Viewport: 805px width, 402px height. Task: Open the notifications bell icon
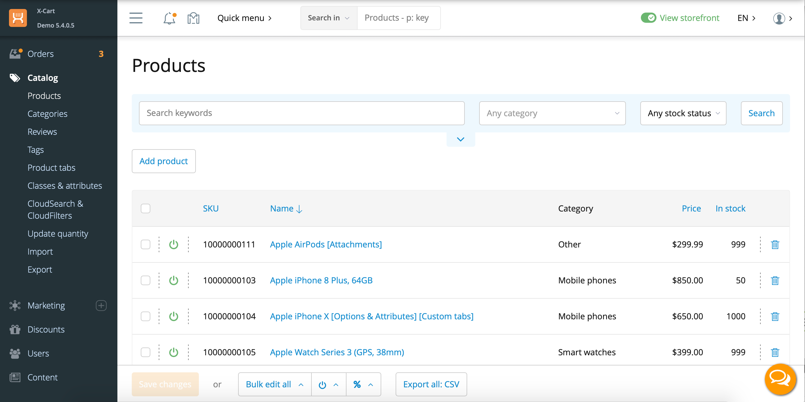170,18
